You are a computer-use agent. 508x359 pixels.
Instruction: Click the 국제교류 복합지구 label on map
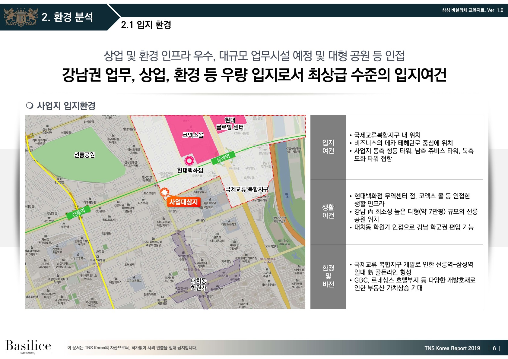click(247, 189)
